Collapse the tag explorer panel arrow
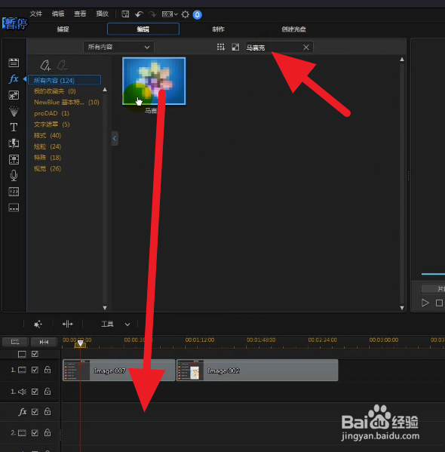445x452 pixels. tap(115, 138)
